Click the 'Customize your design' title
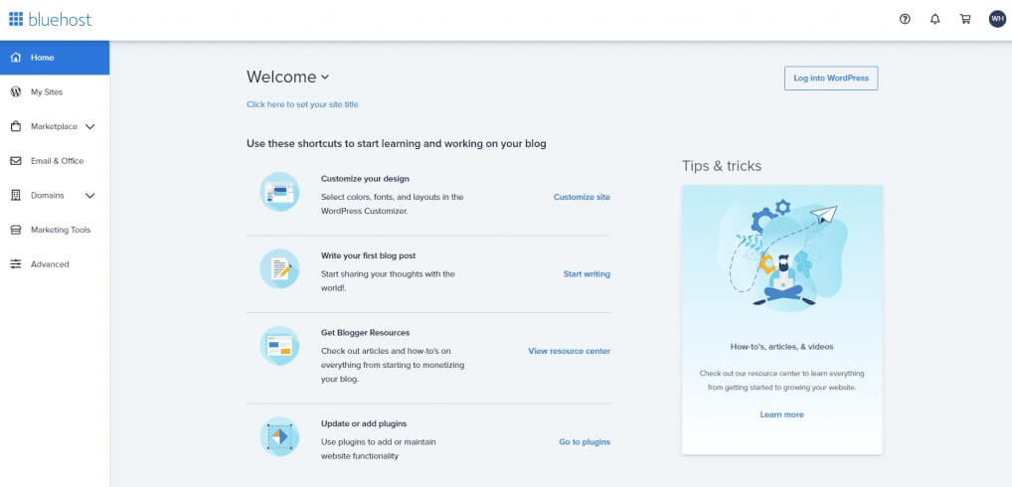1012x487 pixels. [365, 179]
